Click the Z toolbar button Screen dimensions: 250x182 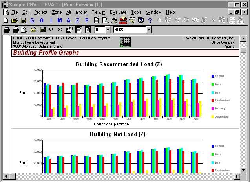(77, 20)
